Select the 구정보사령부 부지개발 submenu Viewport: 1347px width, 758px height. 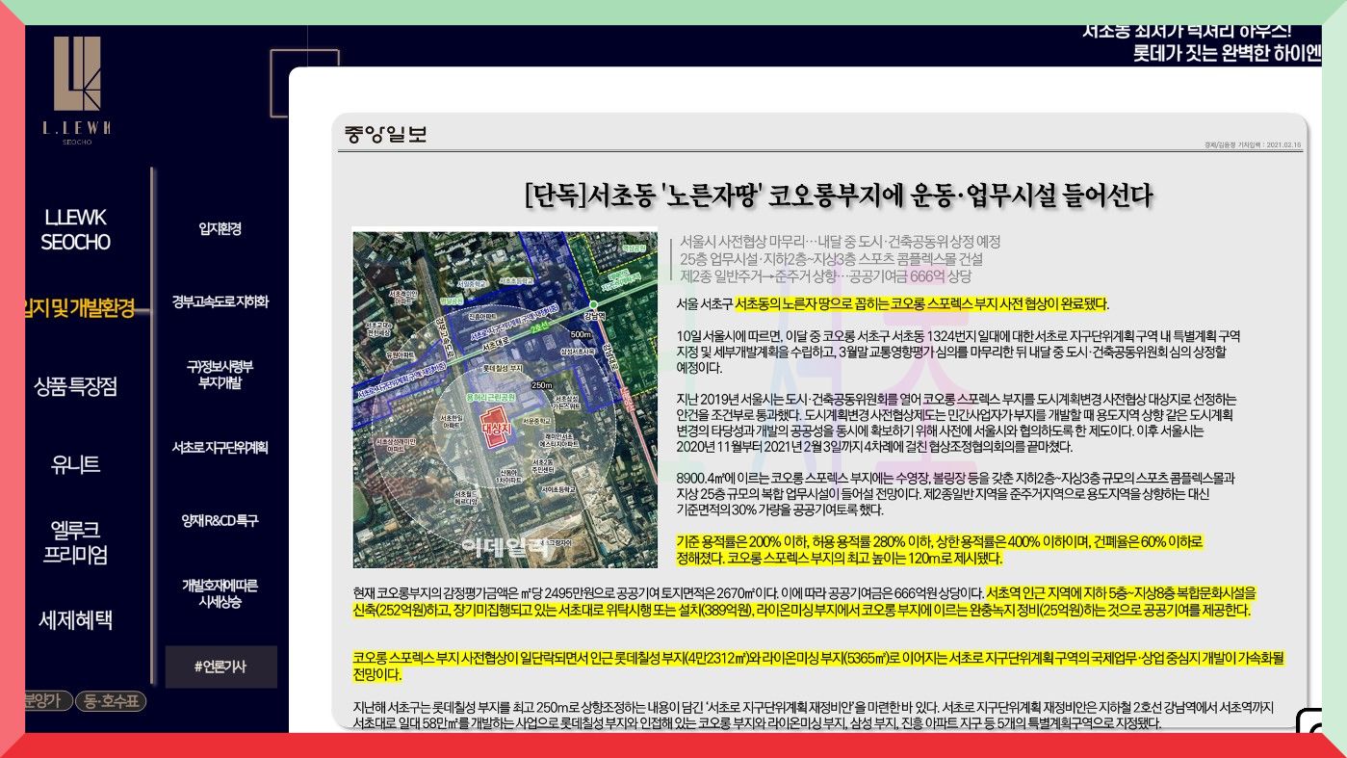point(220,375)
